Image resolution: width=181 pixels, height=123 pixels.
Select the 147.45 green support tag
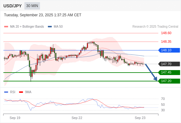point(169,73)
